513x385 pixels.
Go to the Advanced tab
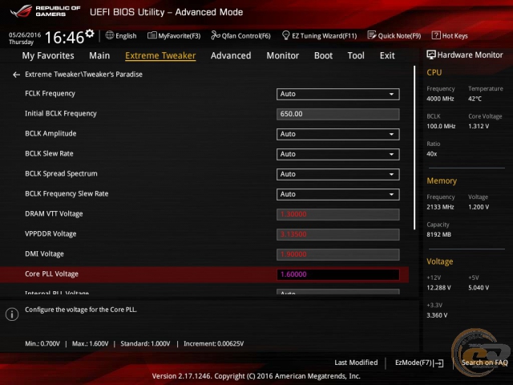click(x=231, y=55)
